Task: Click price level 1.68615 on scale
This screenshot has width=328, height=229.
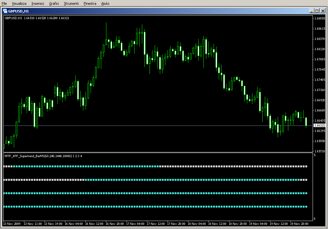Action: 320,28
